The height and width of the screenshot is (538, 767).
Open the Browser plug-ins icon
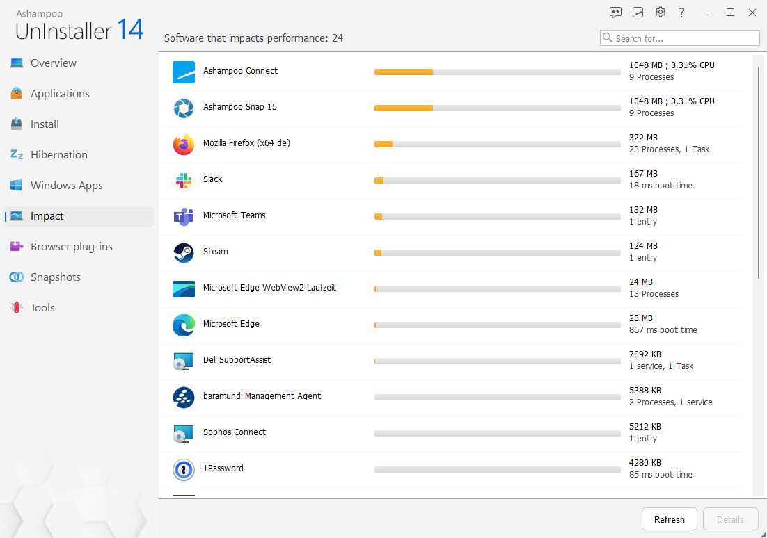click(16, 246)
